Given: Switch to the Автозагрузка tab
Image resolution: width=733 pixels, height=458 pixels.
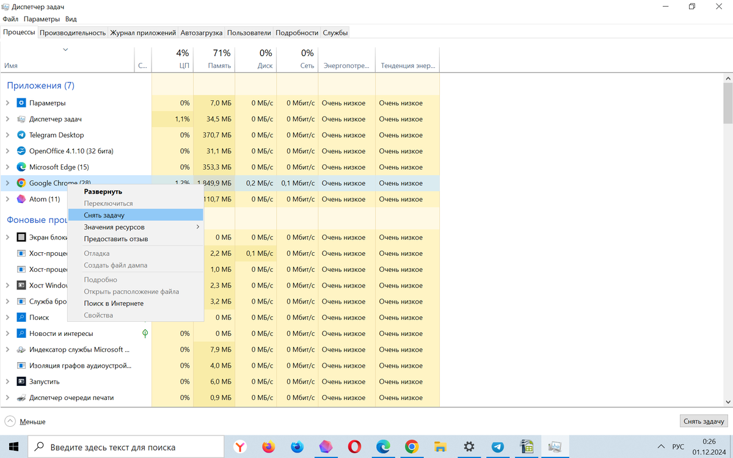Looking at the screenshot, I should pyautogui.click(x=202, y=33).
